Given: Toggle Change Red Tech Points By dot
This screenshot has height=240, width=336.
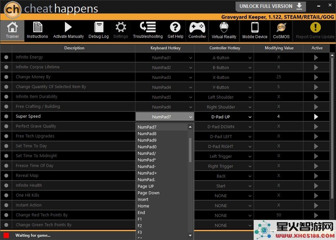Looking at the screenshot, I should [x=6, y=215].
